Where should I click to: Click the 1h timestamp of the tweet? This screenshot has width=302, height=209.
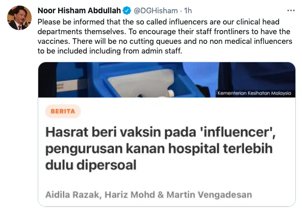(x=188, y=11)
